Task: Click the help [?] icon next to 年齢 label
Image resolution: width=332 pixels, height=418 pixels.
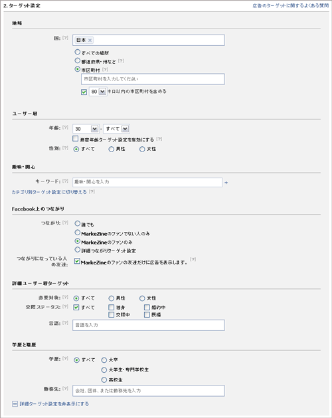Action: [x=65, y=128]
